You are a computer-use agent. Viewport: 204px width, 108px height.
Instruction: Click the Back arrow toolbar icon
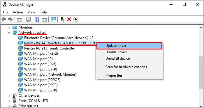pyautogui.click(x=4, y=20)
